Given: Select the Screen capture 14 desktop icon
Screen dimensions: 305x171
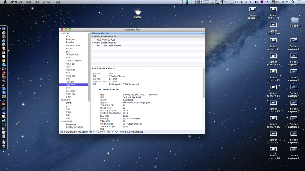Looking at the screenshot, I should pos(273,87).
